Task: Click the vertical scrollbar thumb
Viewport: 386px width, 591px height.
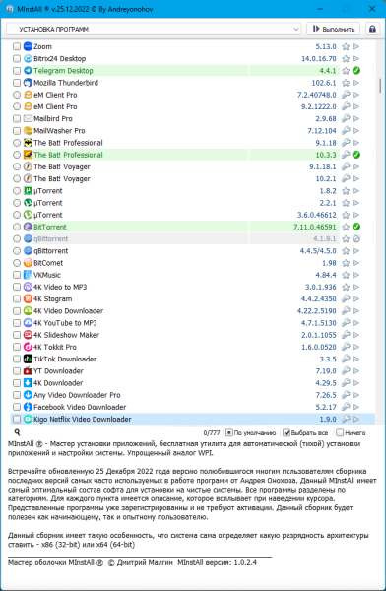Action: point(380,86)
